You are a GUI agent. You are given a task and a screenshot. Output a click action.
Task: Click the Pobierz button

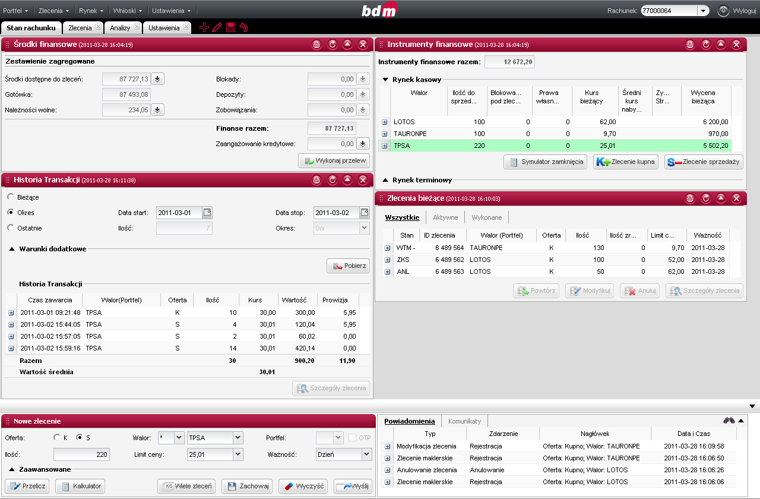[x=349, y=266]
